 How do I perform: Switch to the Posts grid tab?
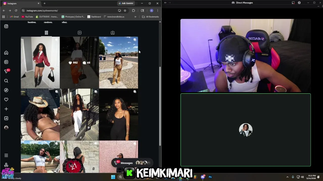(46, 33)
